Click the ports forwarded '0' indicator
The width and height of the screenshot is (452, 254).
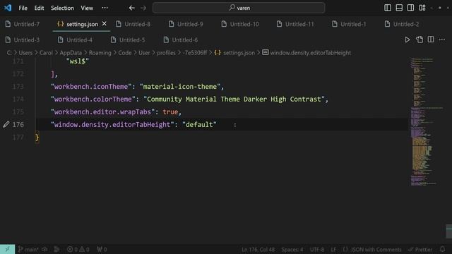click(102, 249)
